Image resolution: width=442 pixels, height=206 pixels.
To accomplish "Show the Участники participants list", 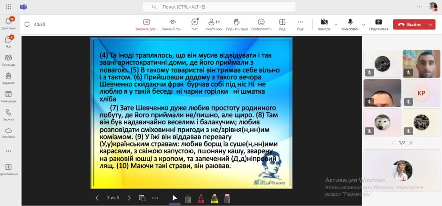I will (214, 24).
